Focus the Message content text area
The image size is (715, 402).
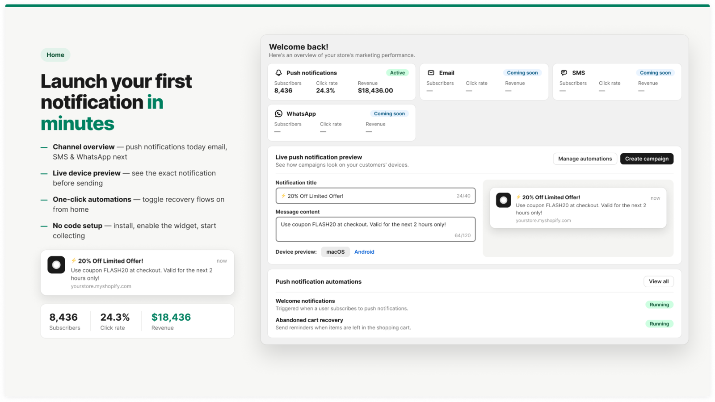tap(375, 229)
